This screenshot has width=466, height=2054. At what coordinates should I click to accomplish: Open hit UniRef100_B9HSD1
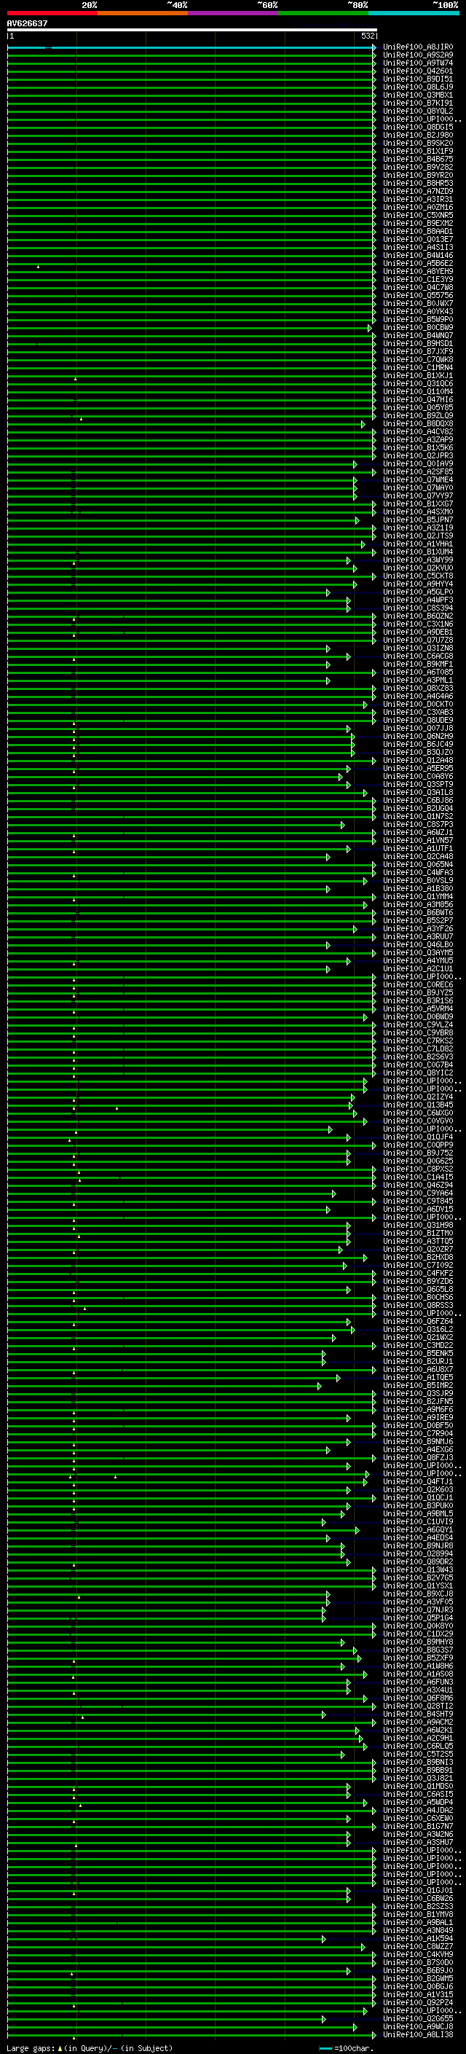click(418, 344)
